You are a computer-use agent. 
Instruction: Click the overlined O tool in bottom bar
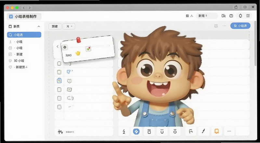click(x=175, y=132)
